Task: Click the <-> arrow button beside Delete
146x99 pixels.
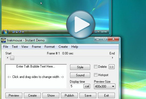Action: (x=112, y=67)
